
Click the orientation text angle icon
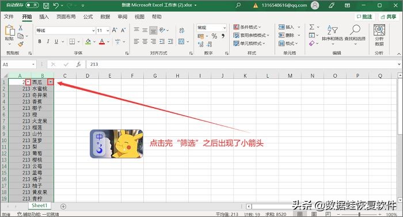point(162,31)
